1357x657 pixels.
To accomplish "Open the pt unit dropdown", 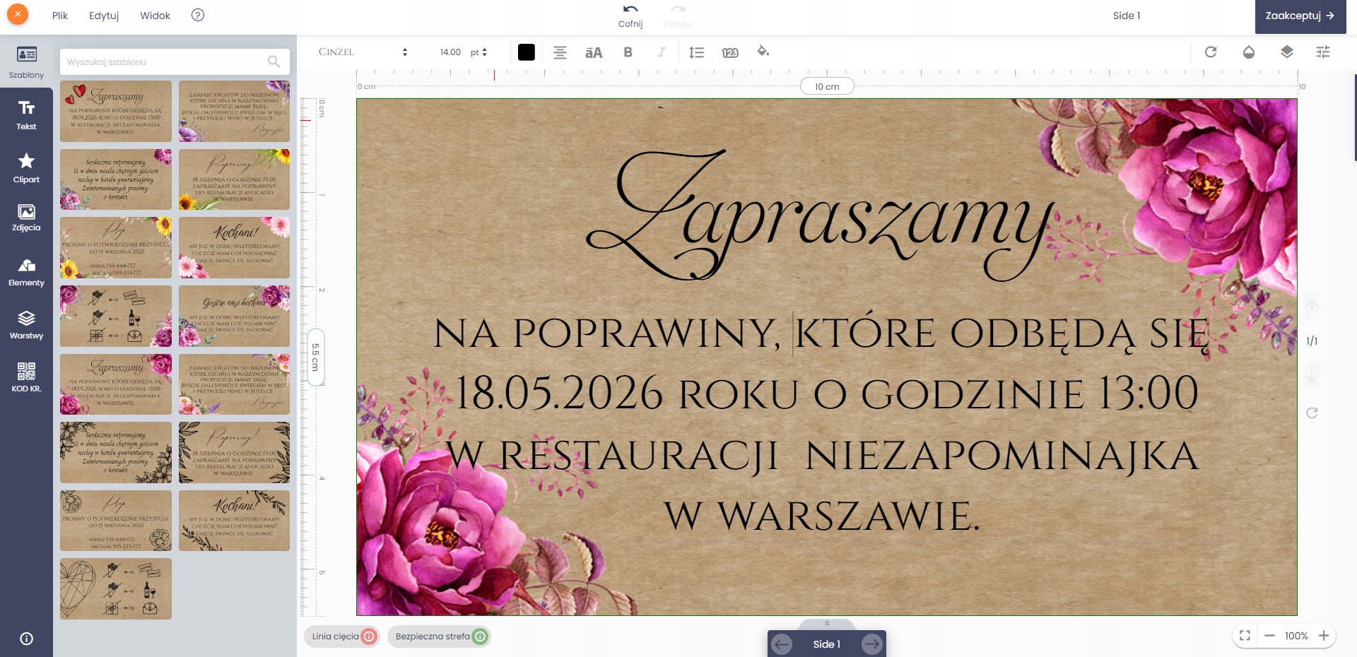I will 478,52.
